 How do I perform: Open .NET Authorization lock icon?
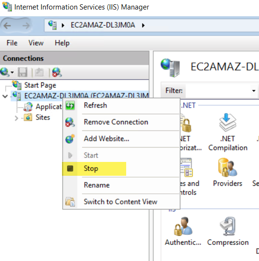(x=186, y=123)
